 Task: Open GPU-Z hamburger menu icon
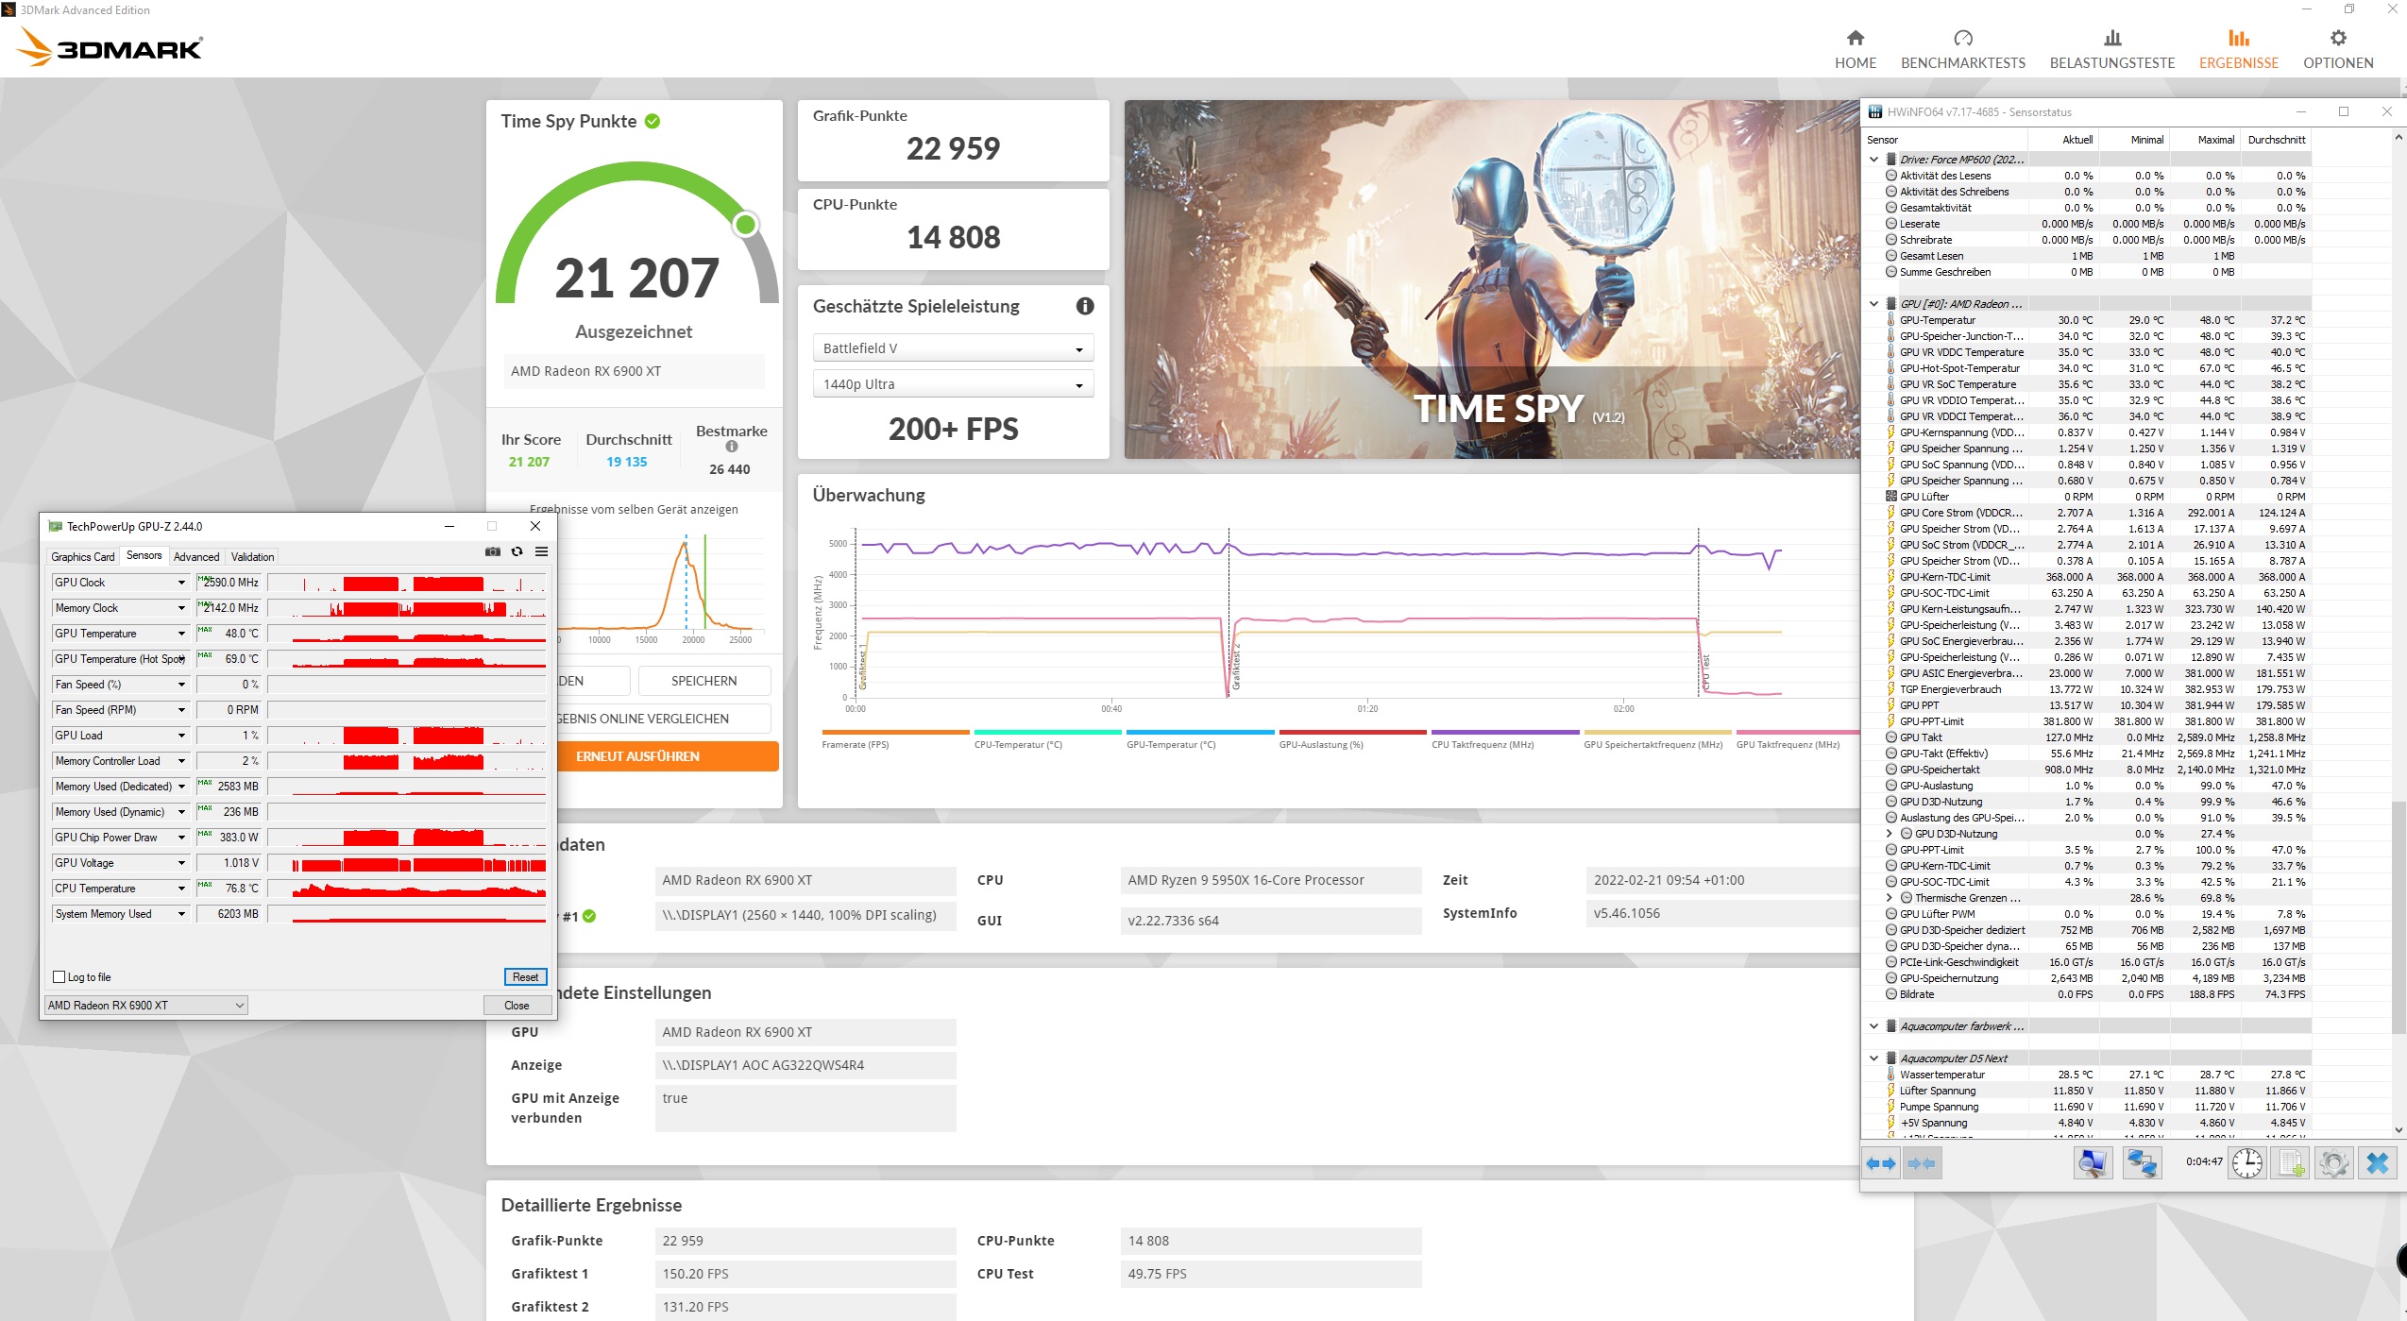(541, 551)
